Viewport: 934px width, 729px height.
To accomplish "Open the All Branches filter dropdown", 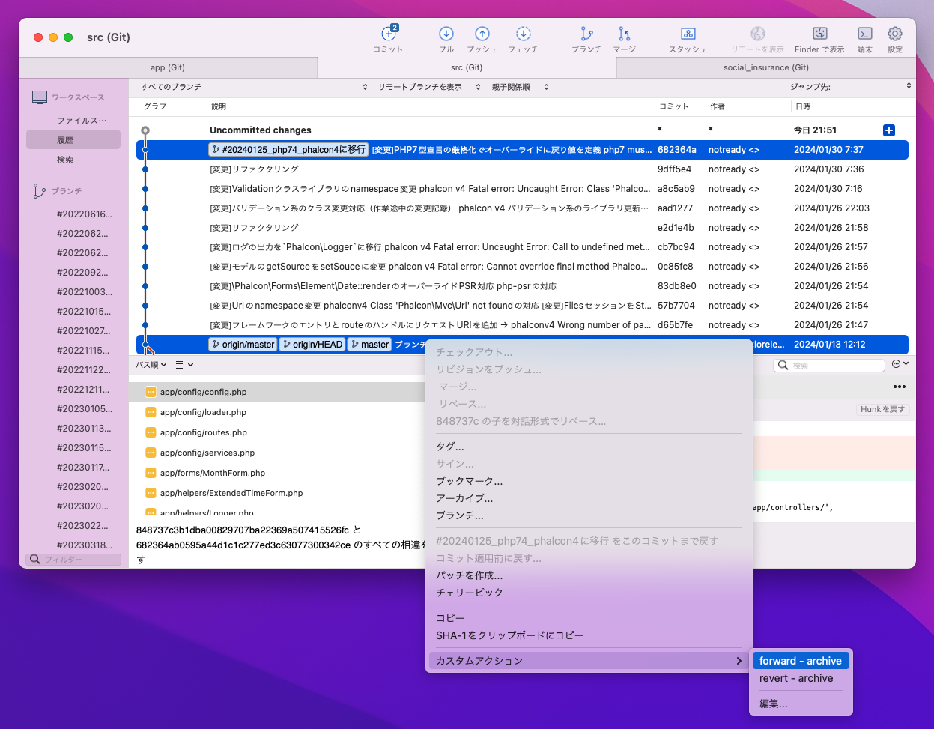I will pos(254,87).
